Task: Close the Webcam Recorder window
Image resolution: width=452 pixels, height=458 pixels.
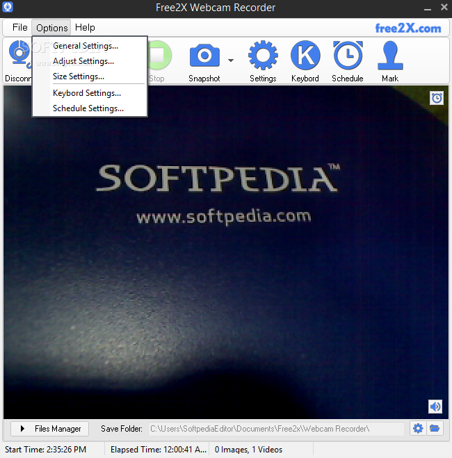Action: [x=444, y=7]
